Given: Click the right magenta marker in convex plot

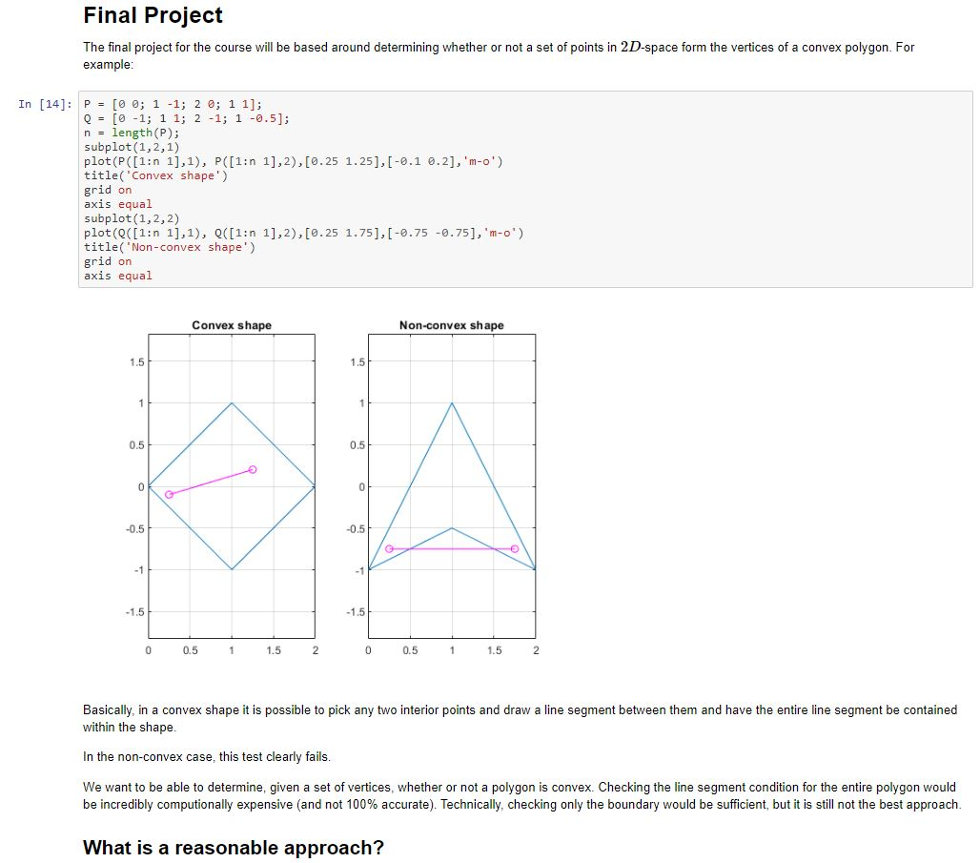Looking at the screenshot, I should pyautogui.click(x=253, y=470).
